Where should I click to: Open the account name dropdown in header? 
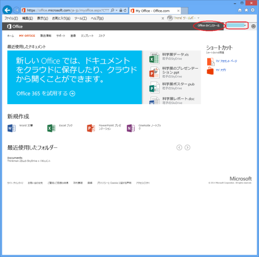point(236,25)
